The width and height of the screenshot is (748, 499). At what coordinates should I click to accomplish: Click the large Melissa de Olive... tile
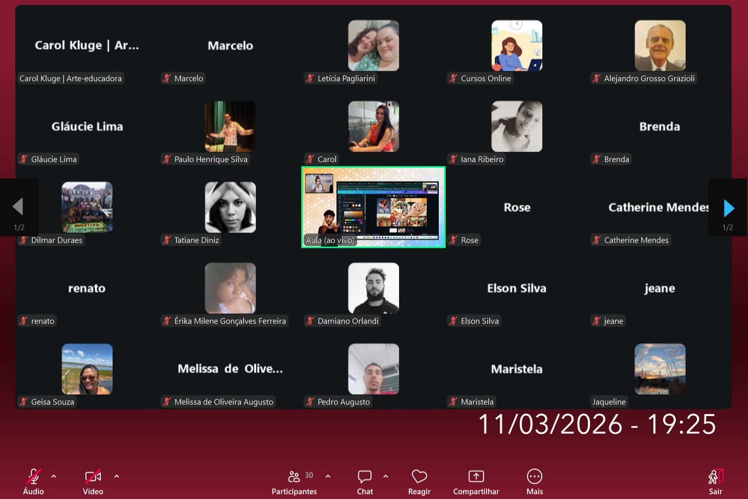[230, 369]
